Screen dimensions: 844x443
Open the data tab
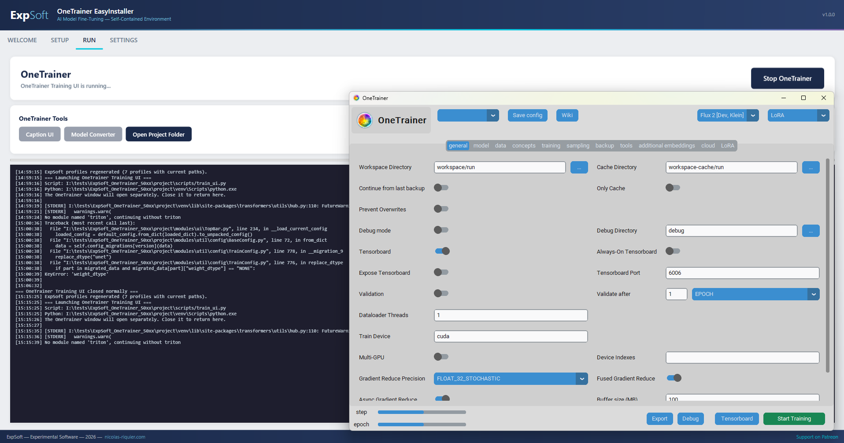click(x=500, y=146)
